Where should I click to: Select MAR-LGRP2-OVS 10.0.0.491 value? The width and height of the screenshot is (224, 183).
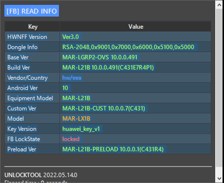(x=100, y=57)
